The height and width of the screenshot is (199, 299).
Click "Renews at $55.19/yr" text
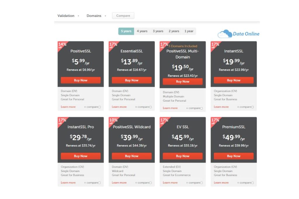pyautogui.click(x=183, y=146)
